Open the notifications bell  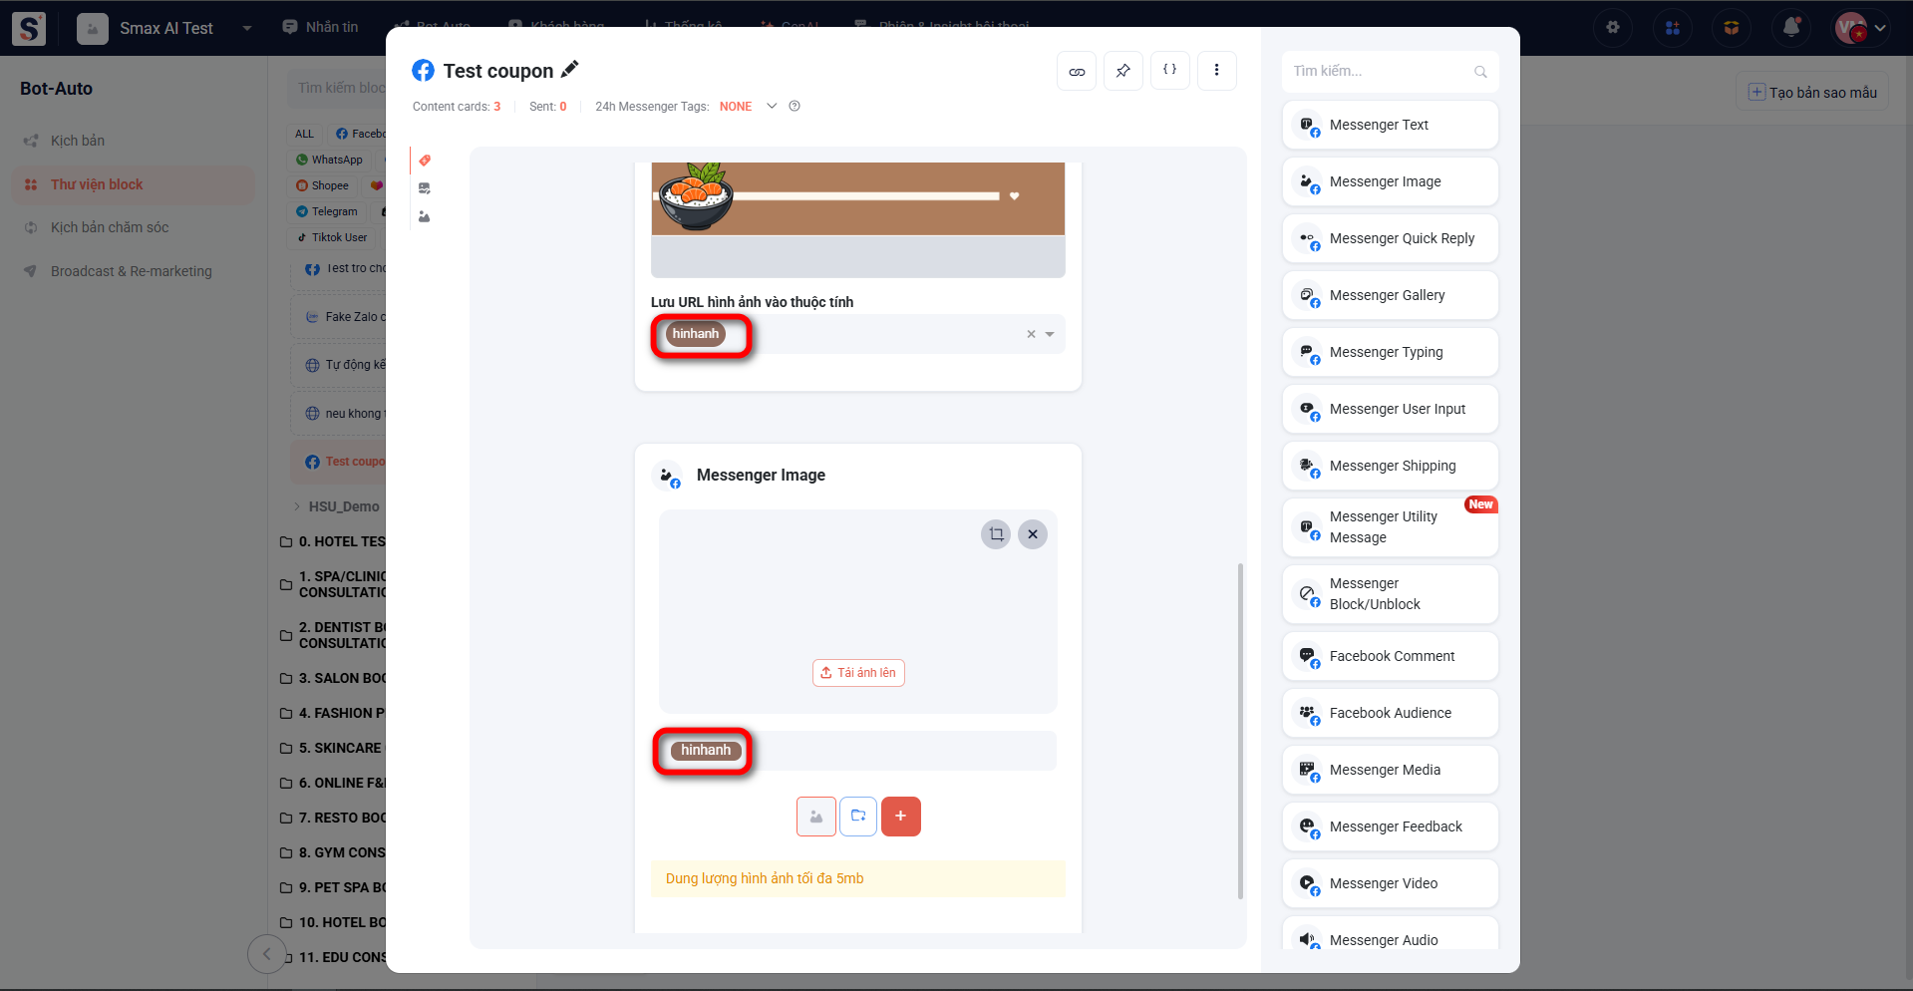1790,28
